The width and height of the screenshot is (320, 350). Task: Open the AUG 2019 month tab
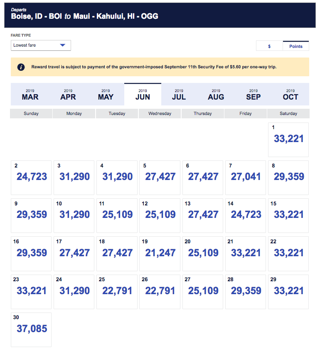tap(216, 94)
